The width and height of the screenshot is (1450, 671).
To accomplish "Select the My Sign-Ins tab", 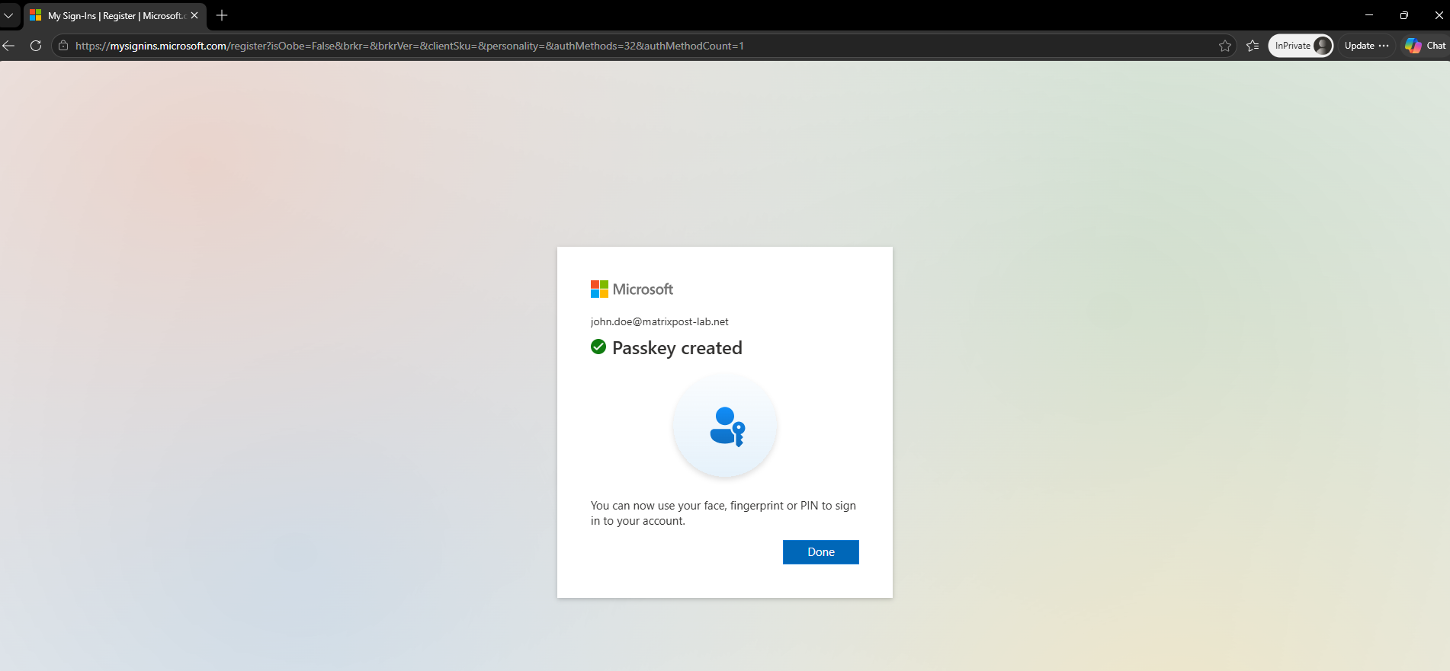I will tap(114, 15).
